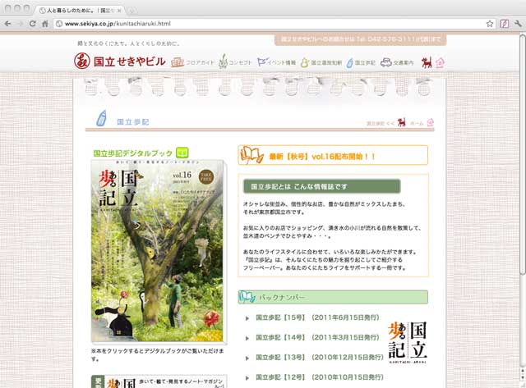The image size is (526, 388).
Task: Open back number 国立歩記【15号】
Action: click(x=317, y=317)
